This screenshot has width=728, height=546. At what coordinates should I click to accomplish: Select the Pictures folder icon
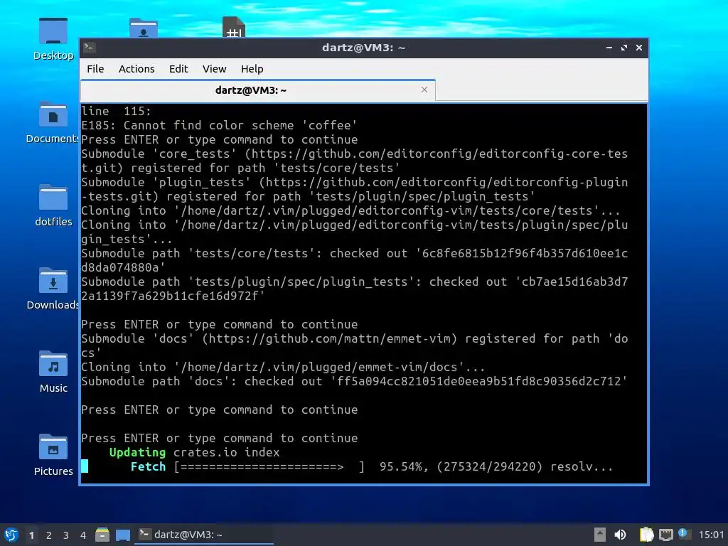click(53, 455)
